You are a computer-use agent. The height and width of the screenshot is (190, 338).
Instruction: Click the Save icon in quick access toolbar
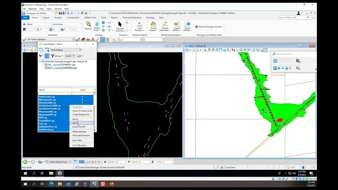[x=60, y=13]
